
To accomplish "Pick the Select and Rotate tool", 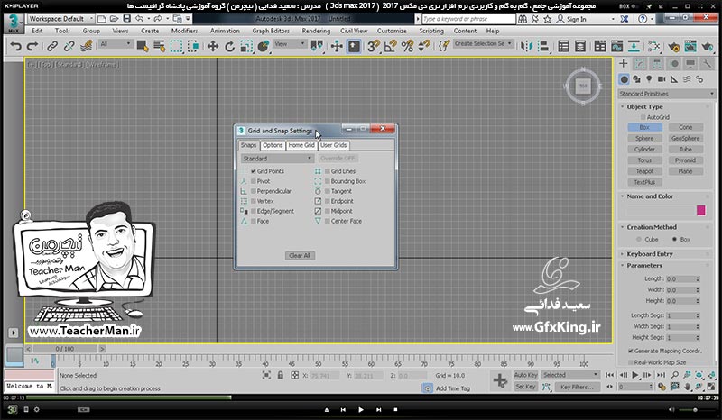I will click(x=229, y=46).
